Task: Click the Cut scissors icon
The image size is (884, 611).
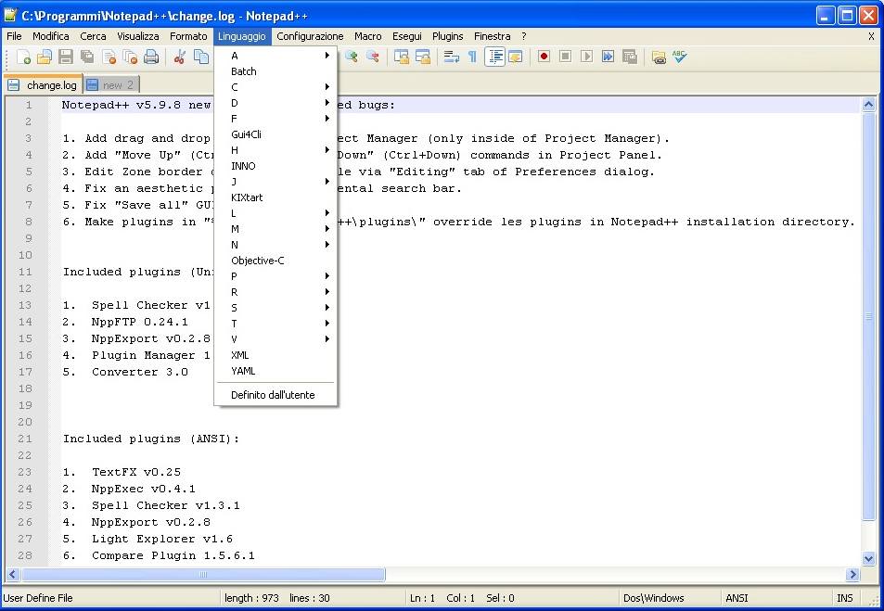Action: pyautogui.click(x=180, y=57)
